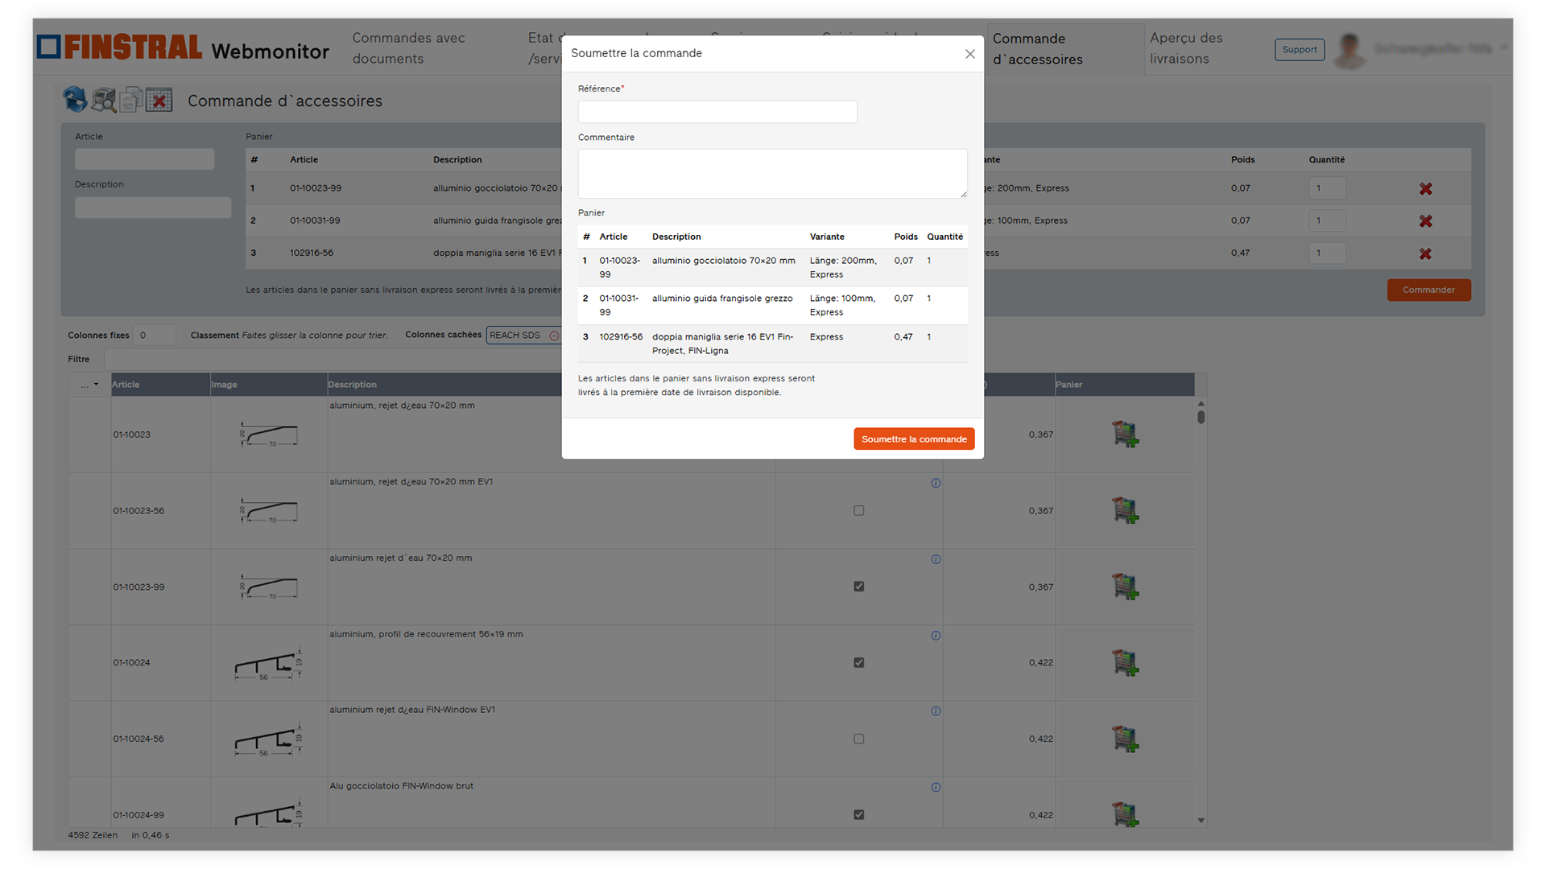Show the info icon for 01-10023-56
Screen dimensions: 1546x869
tap(936, 483)
